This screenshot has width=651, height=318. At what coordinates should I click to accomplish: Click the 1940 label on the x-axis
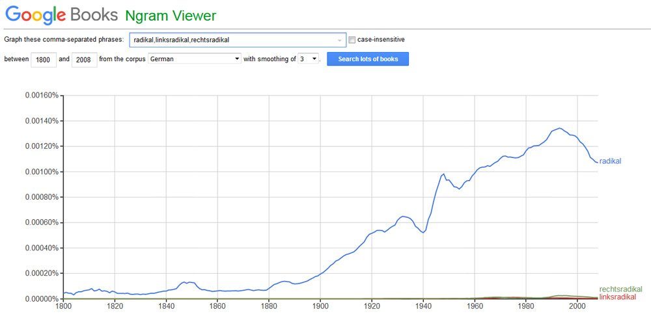[x=423, y=306]
